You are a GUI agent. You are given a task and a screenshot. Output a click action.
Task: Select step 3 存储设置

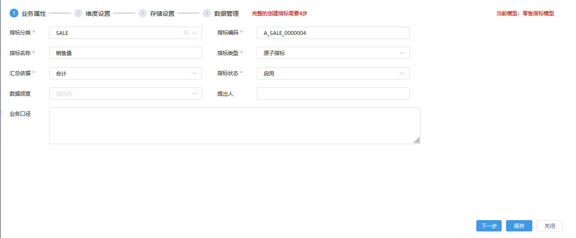(156, 13)
